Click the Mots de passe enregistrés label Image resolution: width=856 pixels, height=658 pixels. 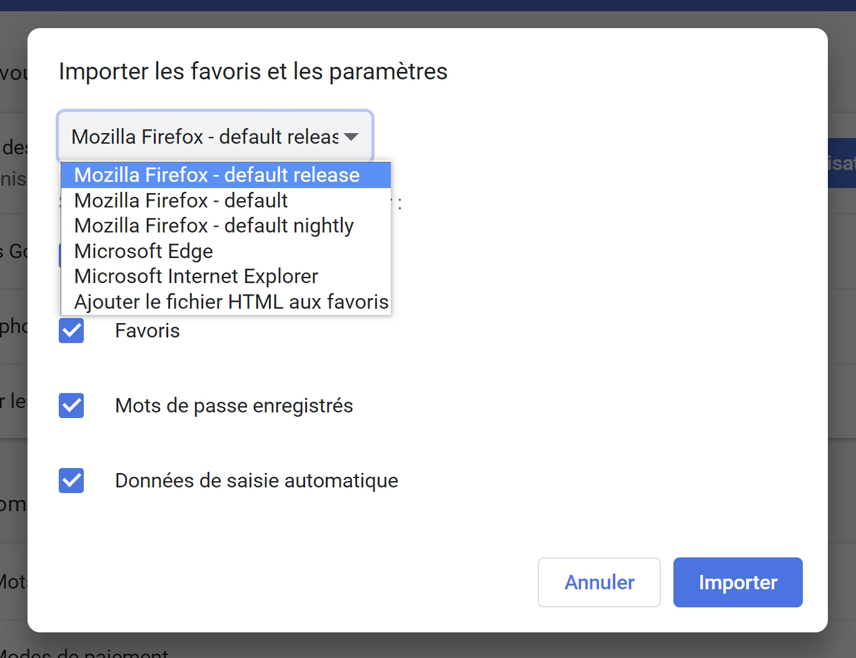coord(234,406)
